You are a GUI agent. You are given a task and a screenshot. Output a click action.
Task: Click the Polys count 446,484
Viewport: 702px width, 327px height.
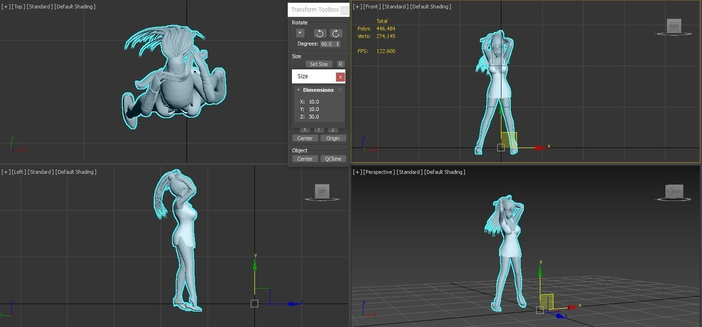coord(386,29)
